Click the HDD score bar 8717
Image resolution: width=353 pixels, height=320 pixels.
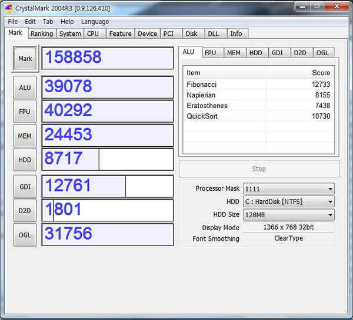click(108, 160)
